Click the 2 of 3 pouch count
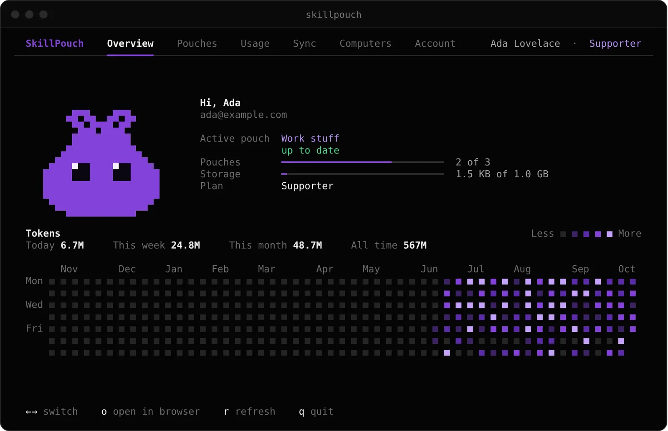The height and width of the screenshot is (431, 668). point(473,162)
